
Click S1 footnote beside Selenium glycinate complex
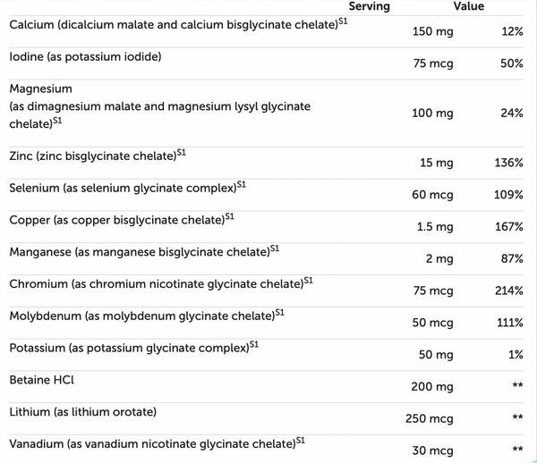click(x=242, y=185)
